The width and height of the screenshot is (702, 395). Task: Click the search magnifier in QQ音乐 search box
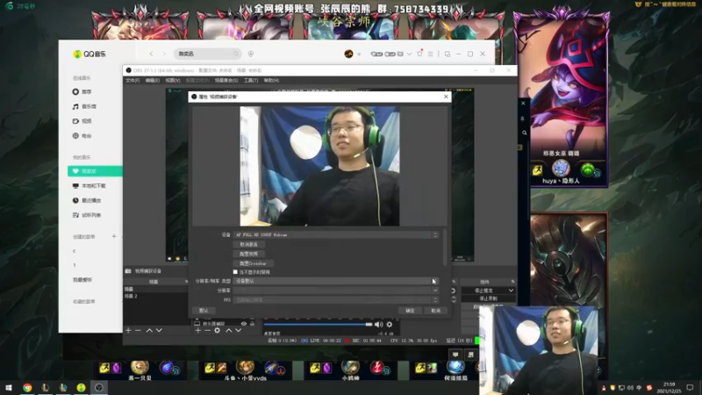[236, 54]
